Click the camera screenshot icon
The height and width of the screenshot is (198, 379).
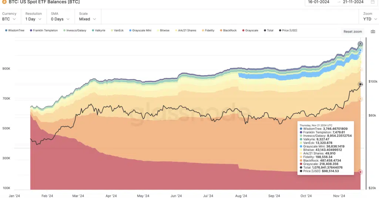373,32
